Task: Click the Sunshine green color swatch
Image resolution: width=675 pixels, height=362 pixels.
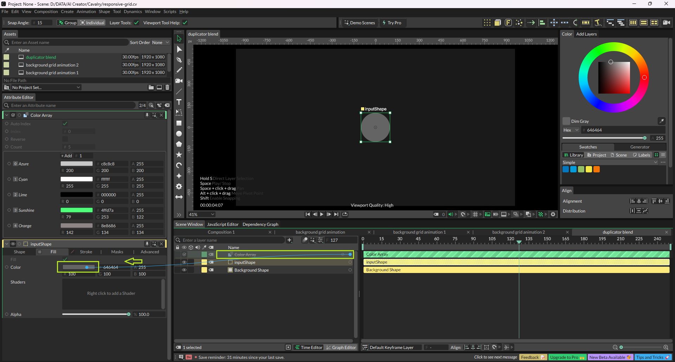Action: (77, 210)
